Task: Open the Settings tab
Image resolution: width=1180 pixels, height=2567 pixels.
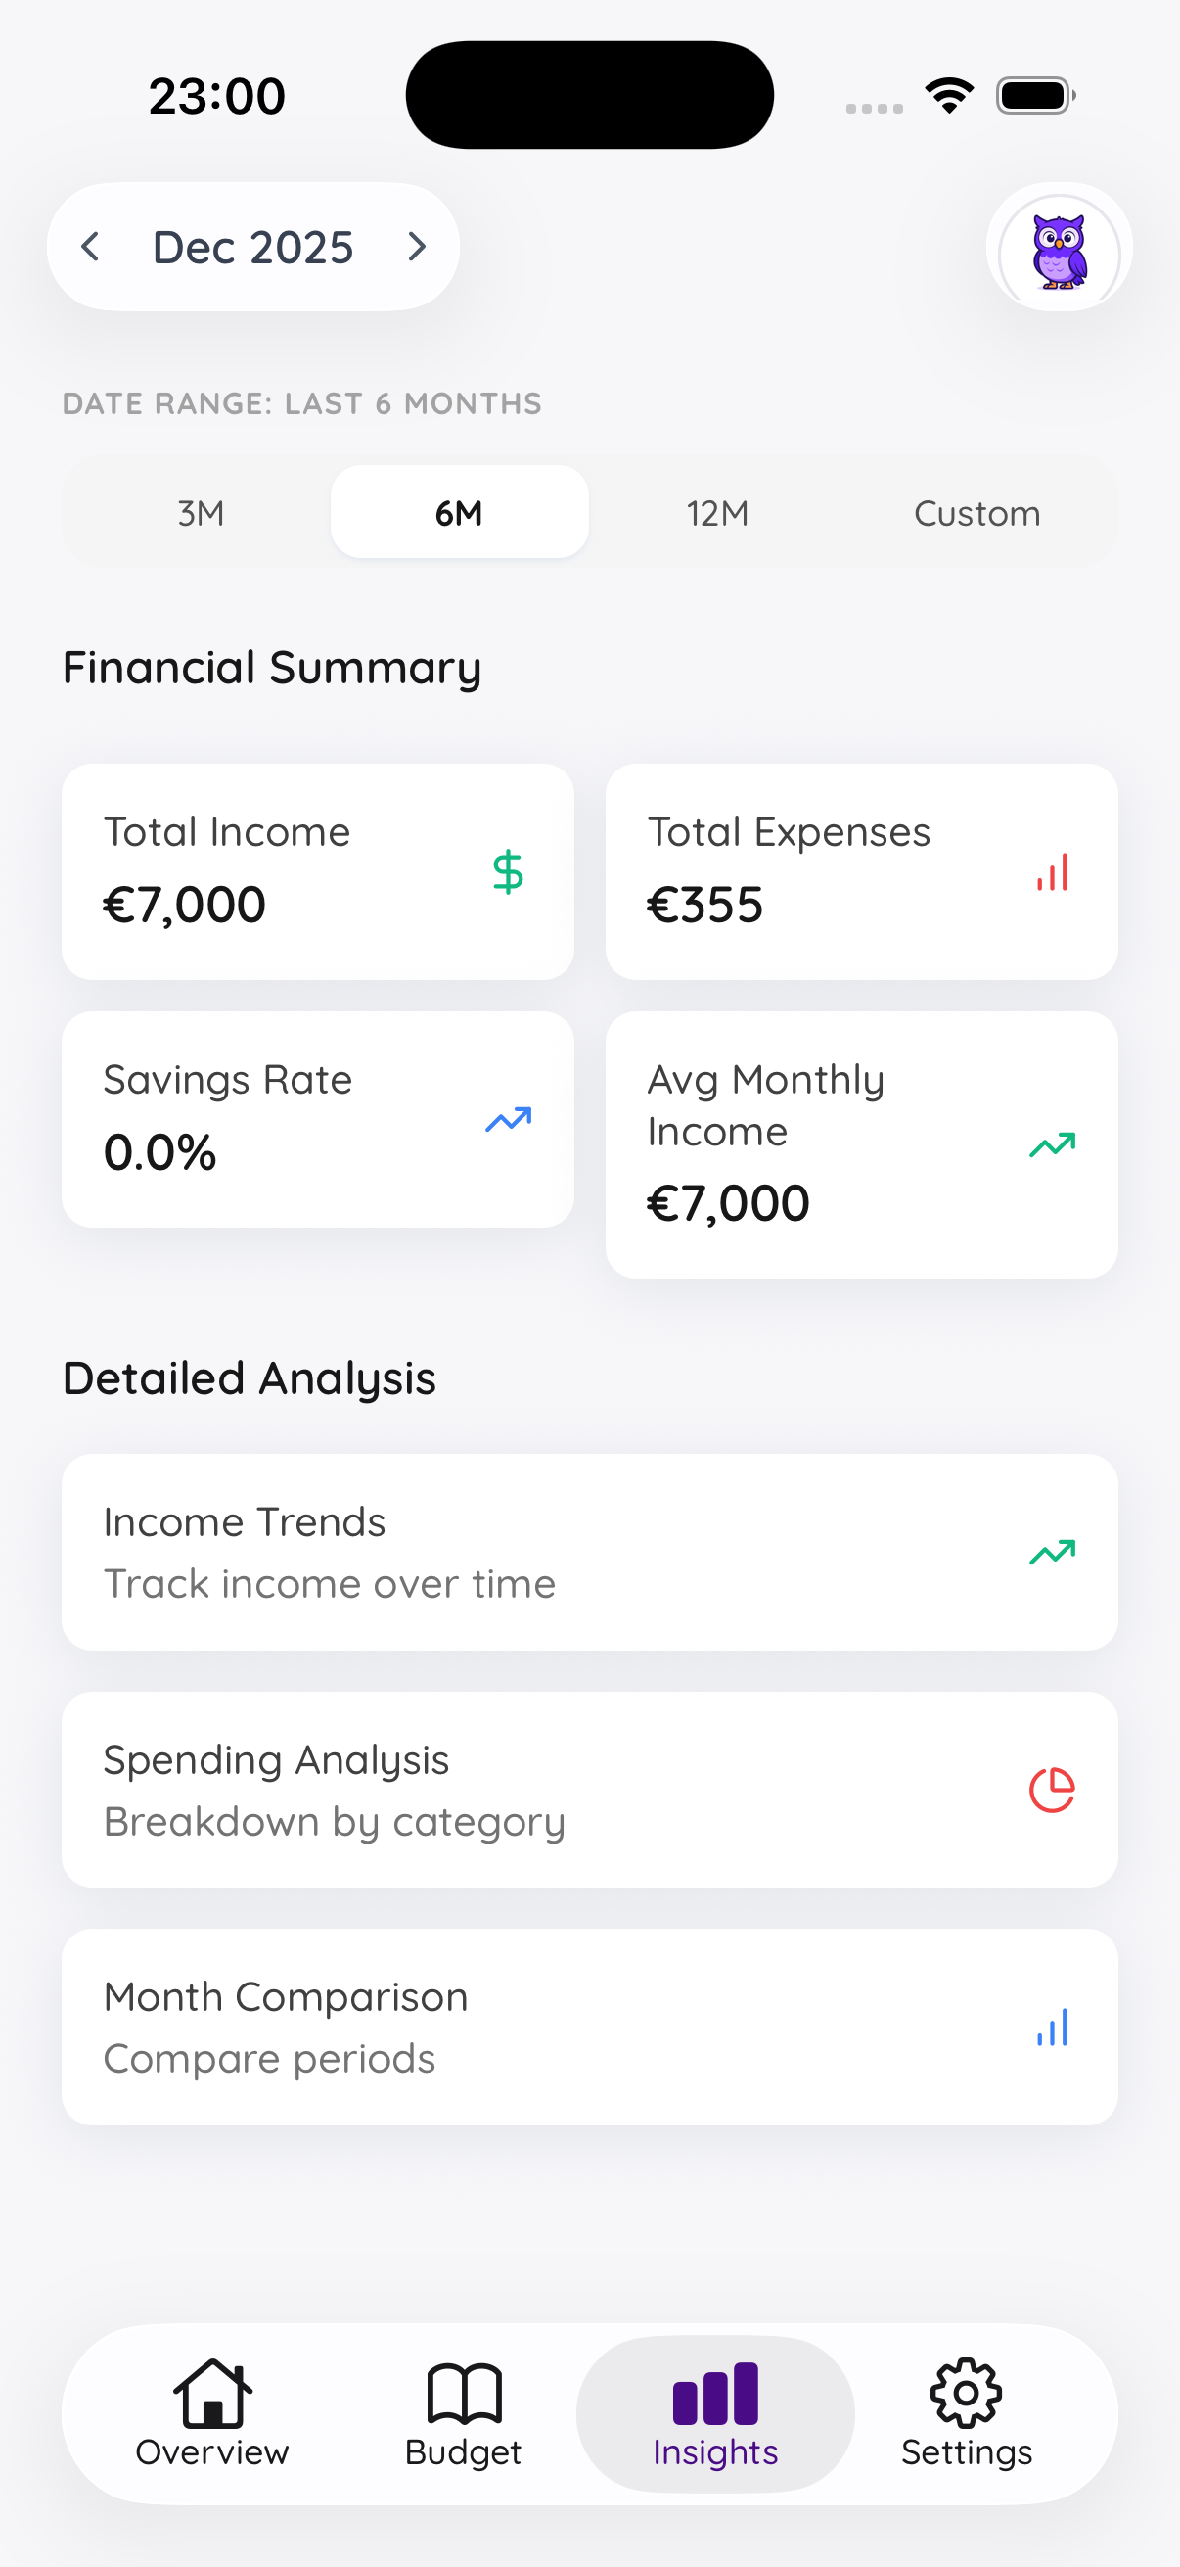Action: pyautogui.click(x=966, y=2413)
